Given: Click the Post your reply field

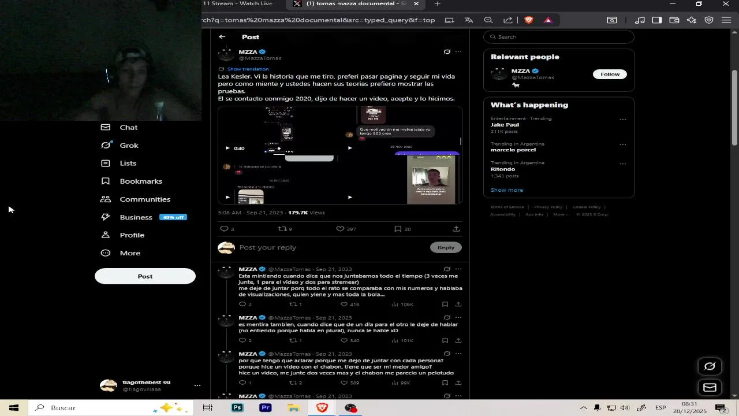Looking at the screenshot, I should tap(332, 247).
